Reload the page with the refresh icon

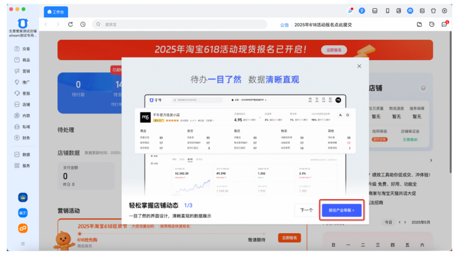click(x=70, y=24)
